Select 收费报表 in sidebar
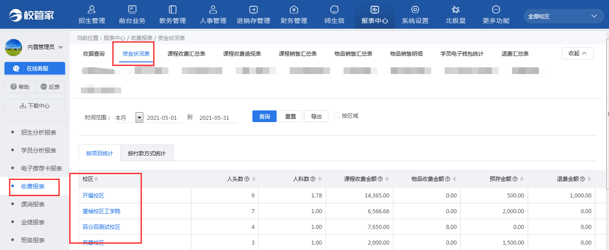 pos(33,186)
